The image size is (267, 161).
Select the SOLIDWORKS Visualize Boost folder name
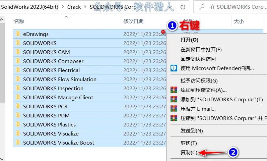coord(59,143)
